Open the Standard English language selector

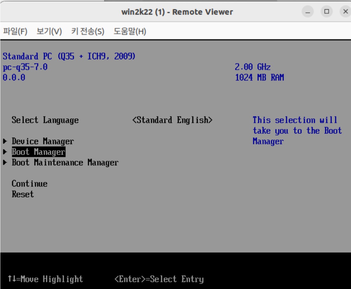tap(172, 120)
